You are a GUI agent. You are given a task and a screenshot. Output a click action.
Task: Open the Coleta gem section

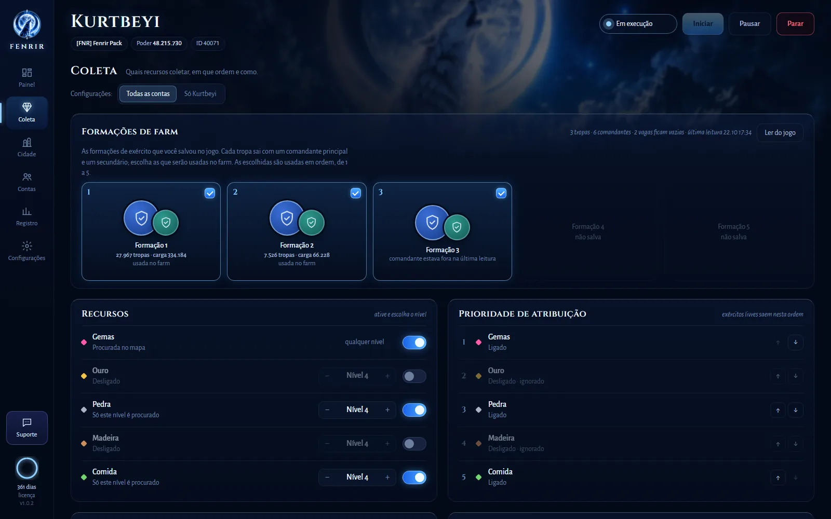26,113
